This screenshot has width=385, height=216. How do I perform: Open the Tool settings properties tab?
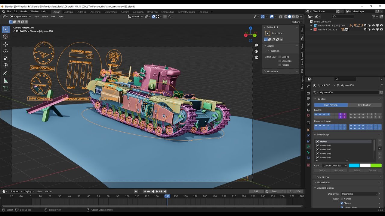tap(308, 86)
